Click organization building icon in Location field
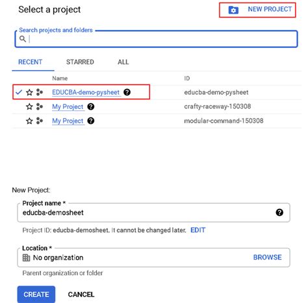This screenshot has height=303, width=308. pyautogui.click(x=26, y=258)
